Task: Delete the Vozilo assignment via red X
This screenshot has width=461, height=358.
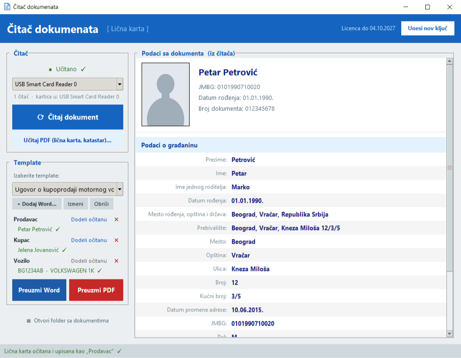Action: click(117, 261)
